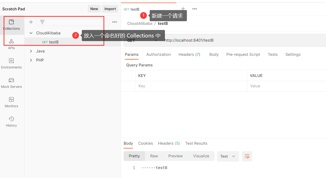Expand the Java collection

point(31,51)
